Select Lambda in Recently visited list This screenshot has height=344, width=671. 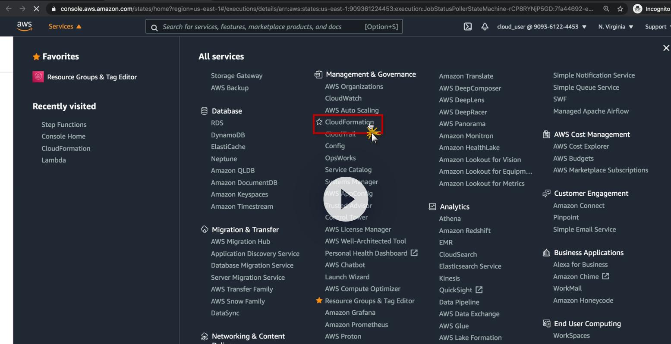(x=54, y=160)
